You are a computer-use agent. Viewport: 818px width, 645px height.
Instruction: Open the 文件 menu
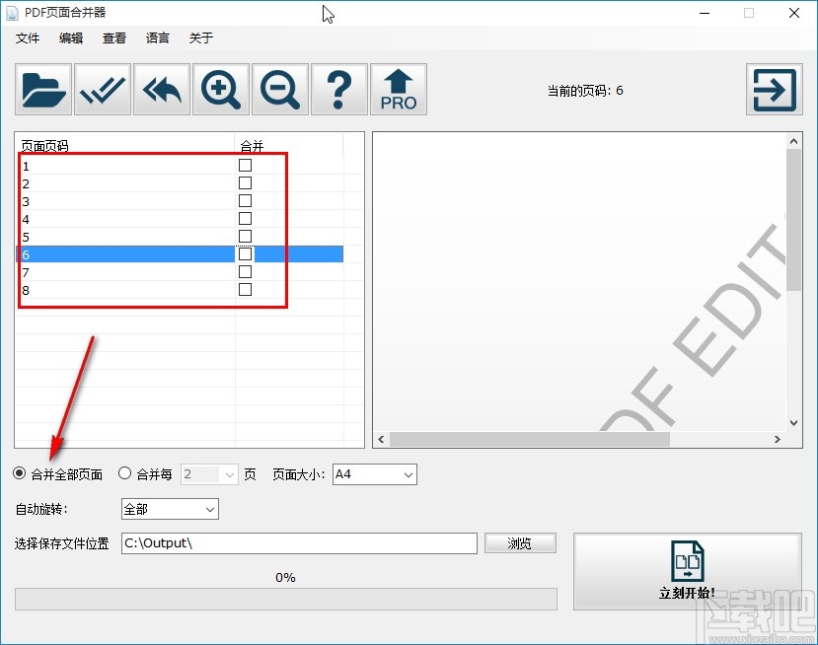(28, 37)
